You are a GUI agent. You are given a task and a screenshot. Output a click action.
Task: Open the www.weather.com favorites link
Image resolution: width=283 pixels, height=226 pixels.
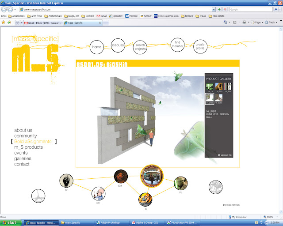(x=166, y=16)
